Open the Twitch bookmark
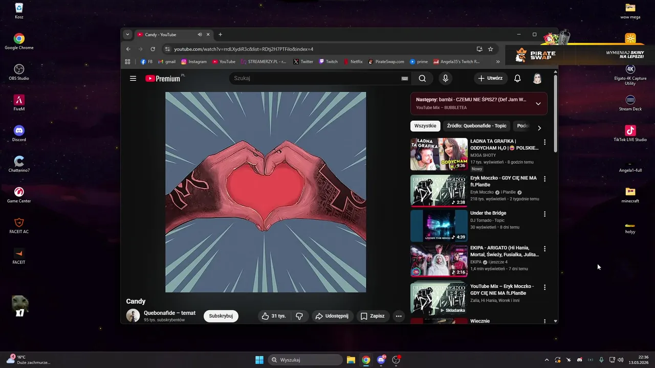Image resolution: width=655 pixels, height=368 pixels. (x=328, y=61)
